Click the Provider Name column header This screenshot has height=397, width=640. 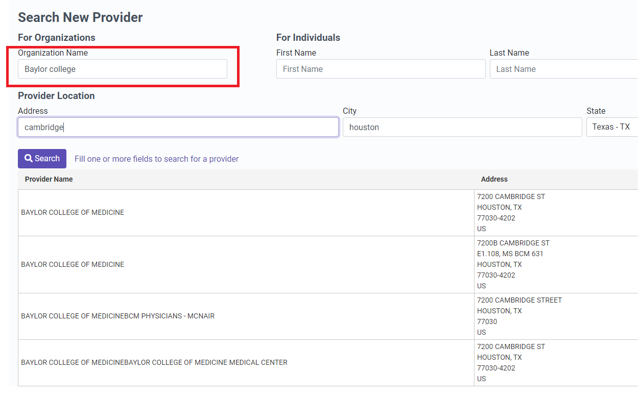tap(49, 179)
